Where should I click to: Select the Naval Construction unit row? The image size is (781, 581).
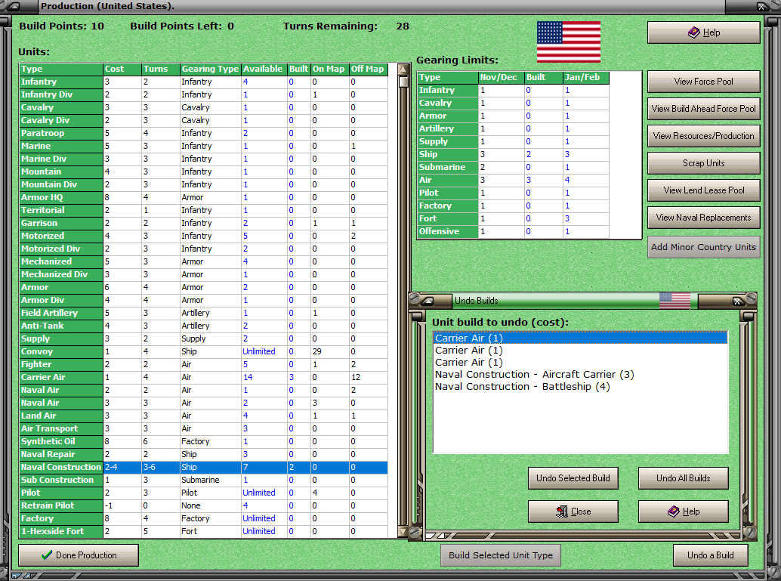coord(203,468)
